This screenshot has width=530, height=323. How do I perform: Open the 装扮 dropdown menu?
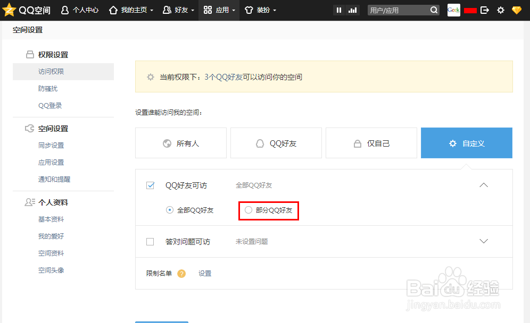tap(260, 10)
